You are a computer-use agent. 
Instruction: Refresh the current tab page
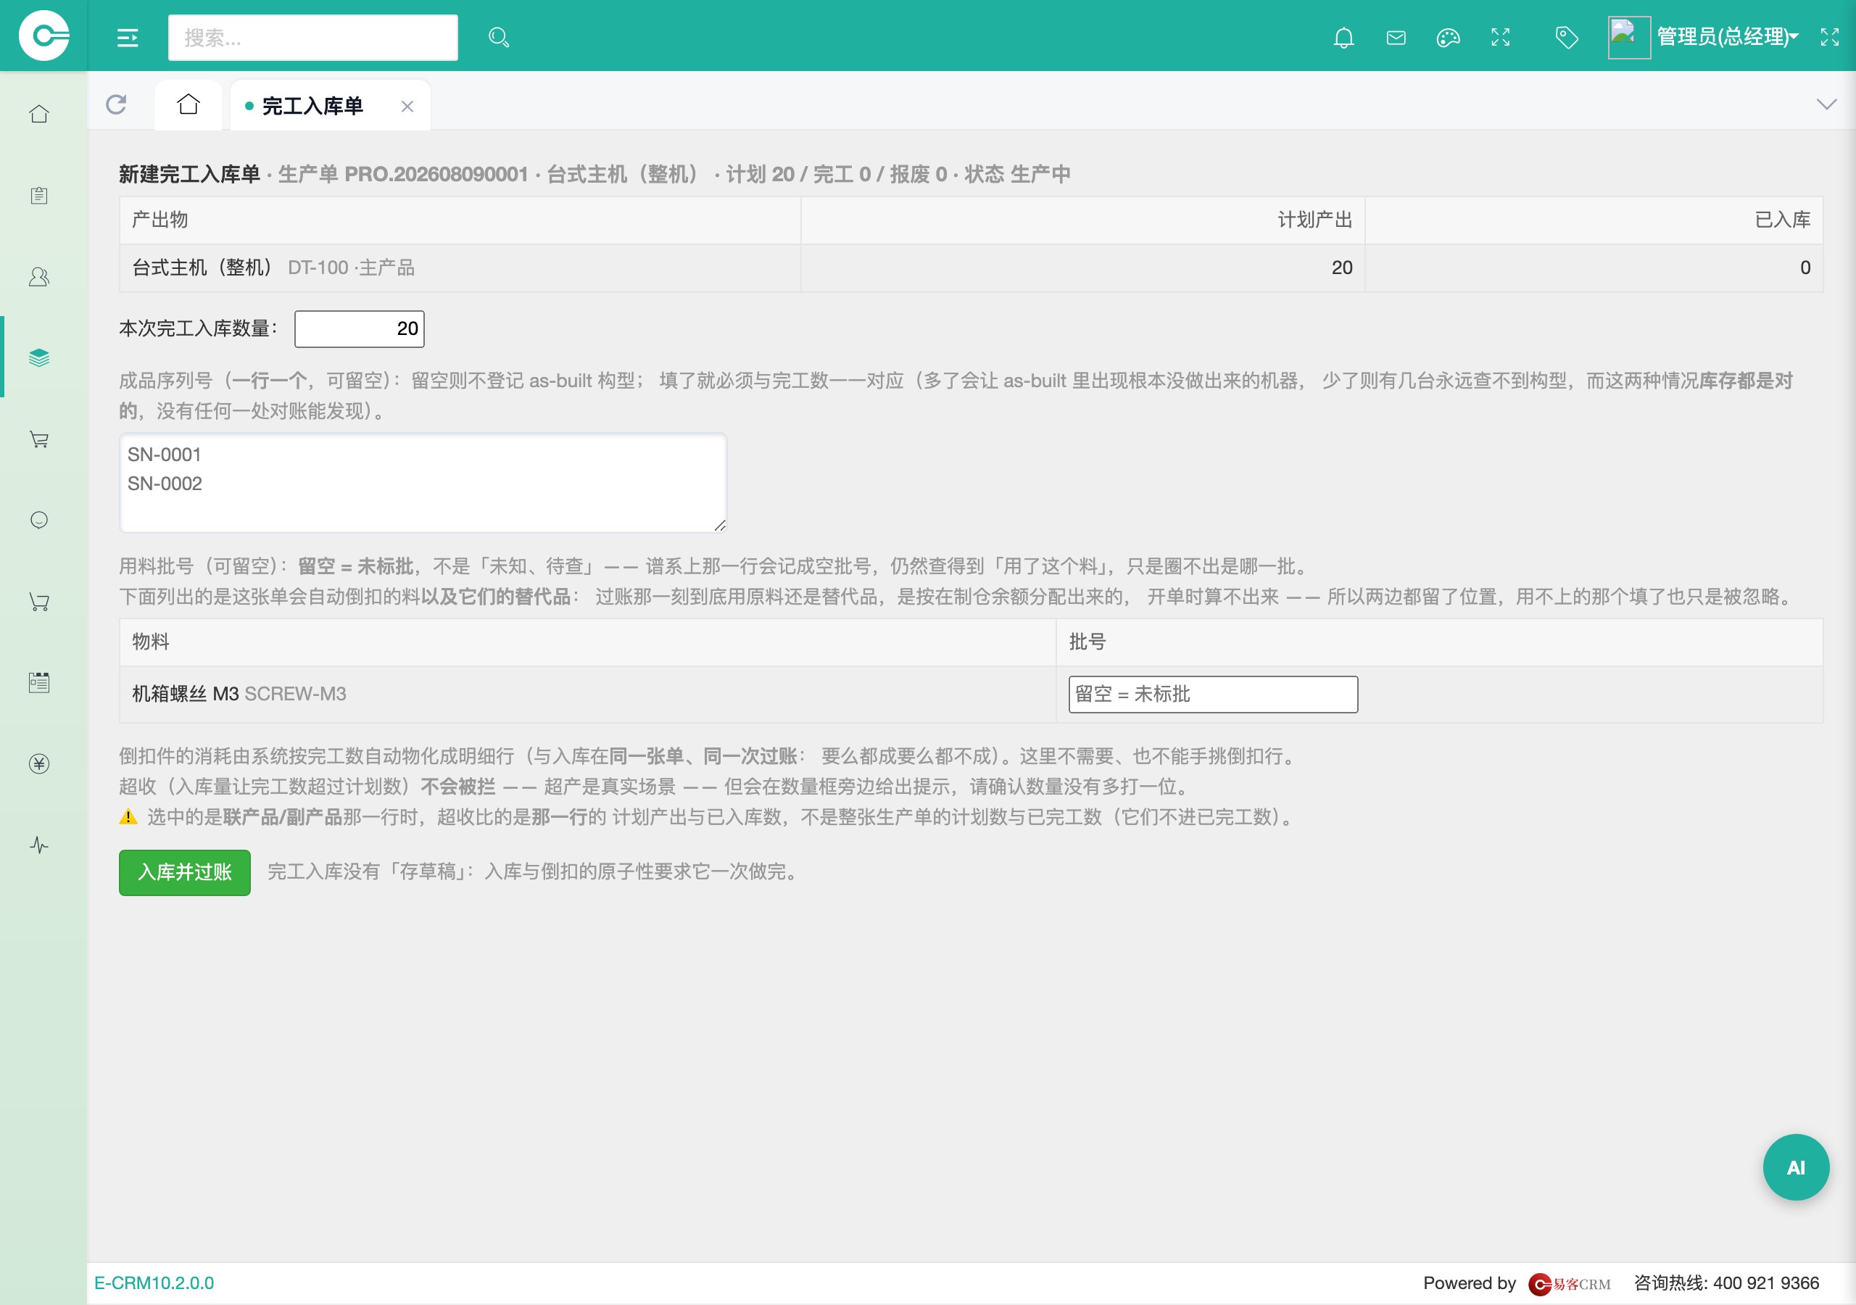pyautogui.click(x=117, y=104)
